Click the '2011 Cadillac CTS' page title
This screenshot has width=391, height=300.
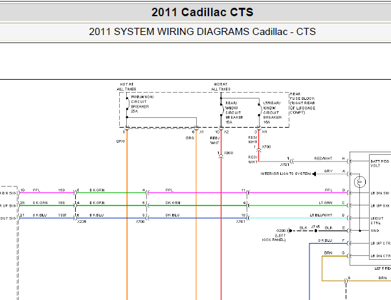tap(202, 12)
